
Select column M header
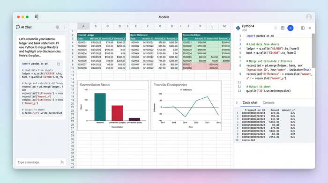[224, 26]
